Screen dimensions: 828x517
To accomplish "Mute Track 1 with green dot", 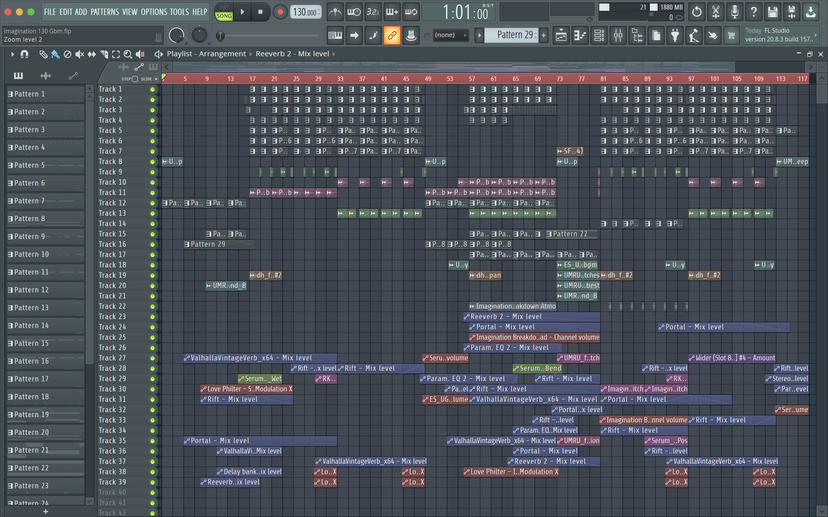I will [152, 90].
